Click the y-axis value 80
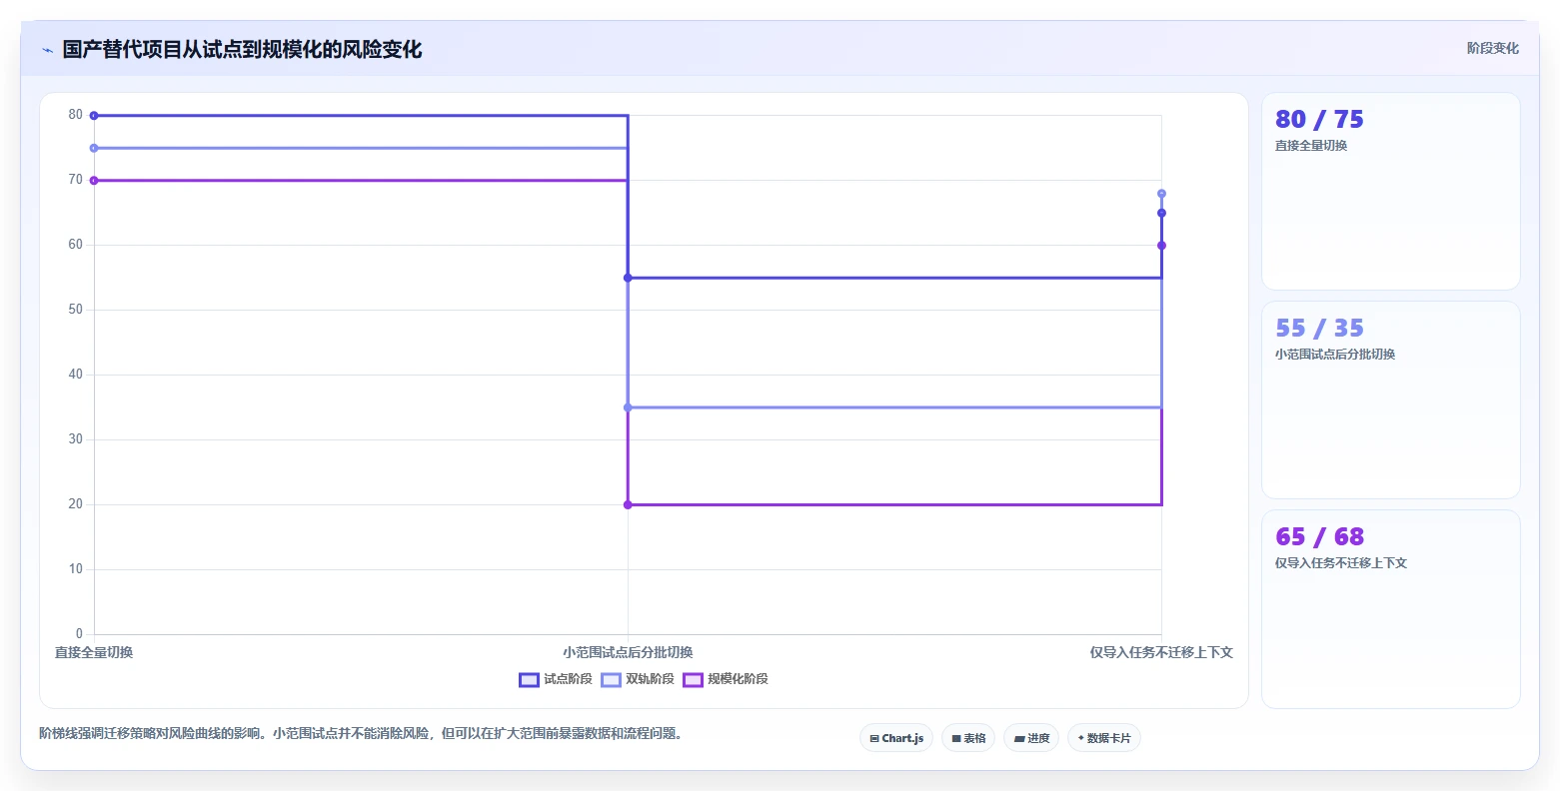The height and width of the screenshot is (791, 1560). pos(76,115)
